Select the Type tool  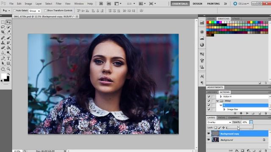(x=8, y=58)
